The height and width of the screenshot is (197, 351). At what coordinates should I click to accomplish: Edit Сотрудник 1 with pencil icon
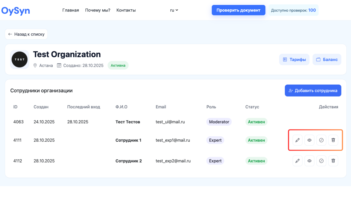298,140
